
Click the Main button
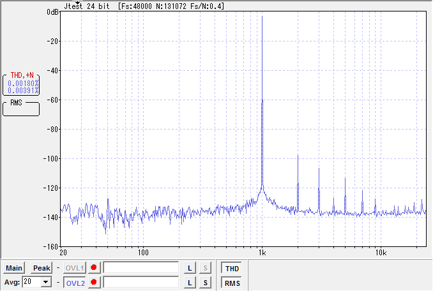[x=14, y=268]
